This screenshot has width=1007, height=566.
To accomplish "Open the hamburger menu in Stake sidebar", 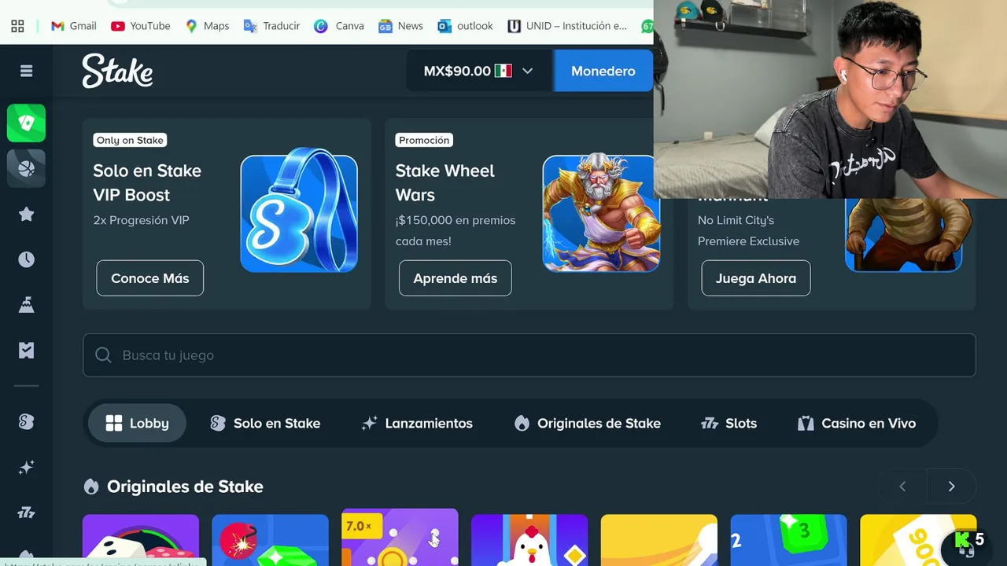I will 26,71.
